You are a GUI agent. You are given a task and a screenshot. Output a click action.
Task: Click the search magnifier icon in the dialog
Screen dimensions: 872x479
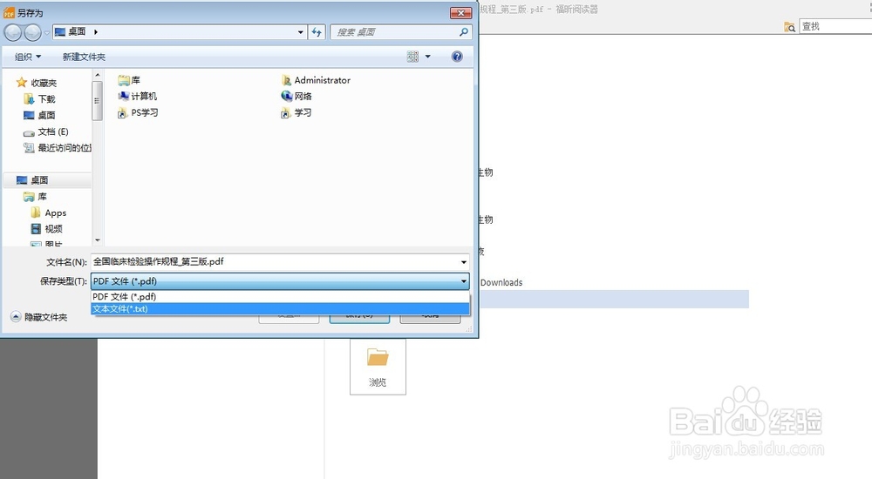tap(463, 32)
